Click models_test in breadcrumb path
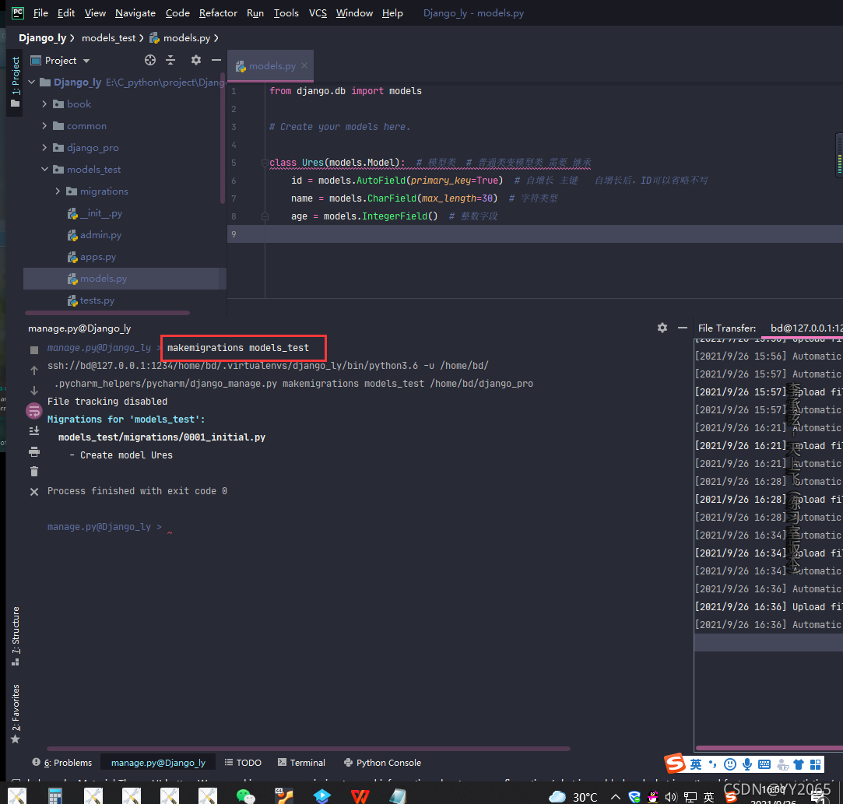Viewport: 843px width, 804px height. [109, 37]
